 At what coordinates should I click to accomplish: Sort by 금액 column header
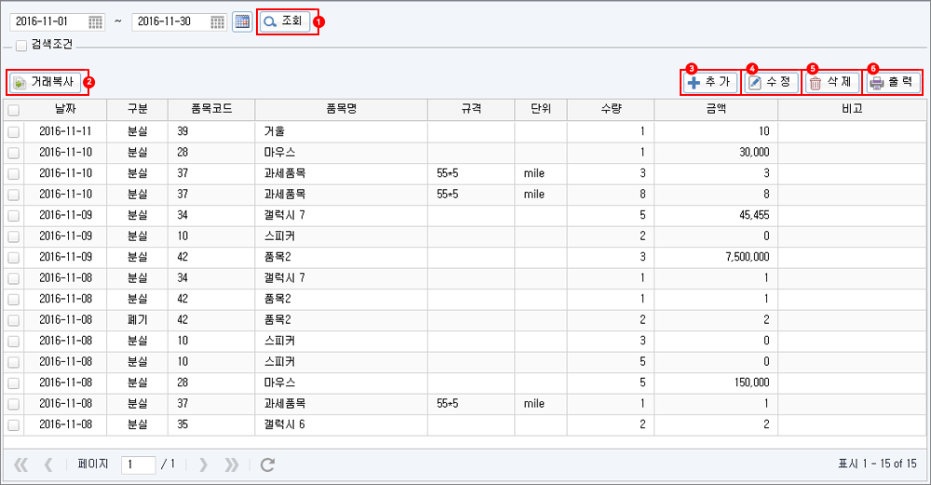[x=716, y=109]
